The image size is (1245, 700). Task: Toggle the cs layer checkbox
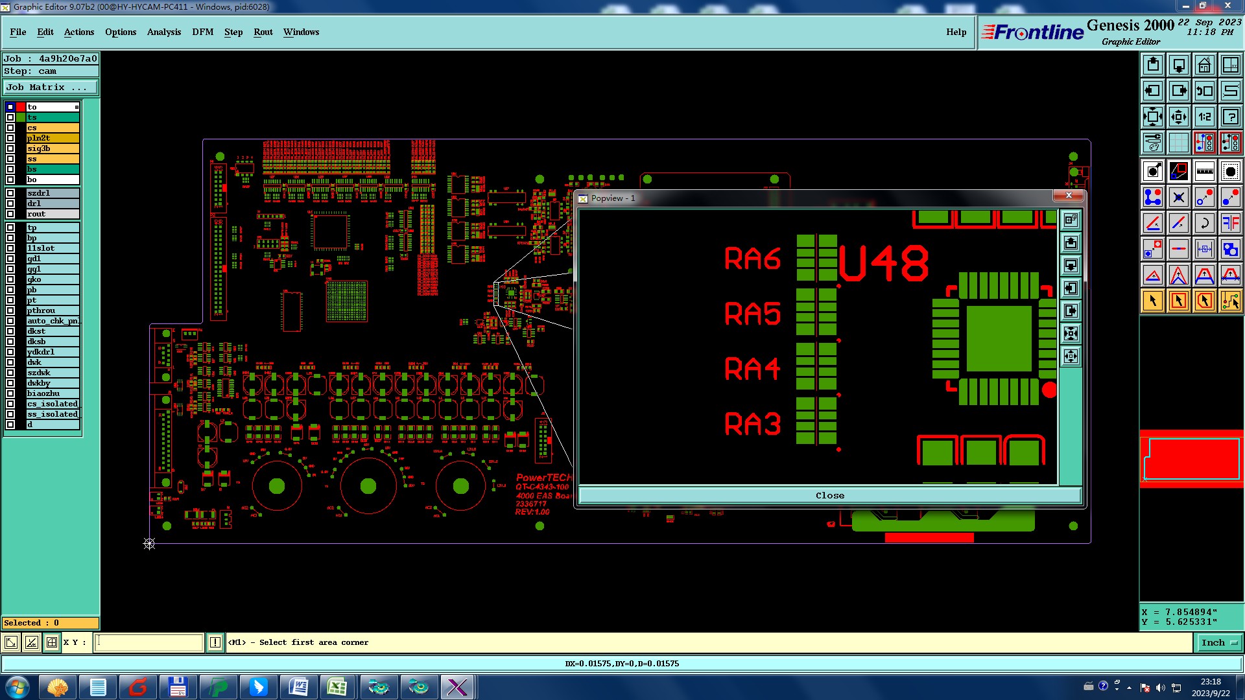tap(10, 128)
